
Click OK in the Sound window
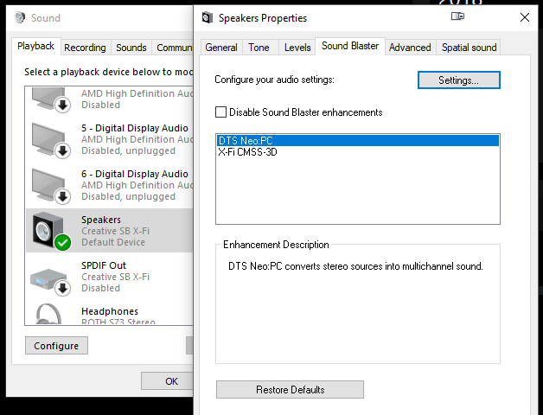click(x=167, y=381)
